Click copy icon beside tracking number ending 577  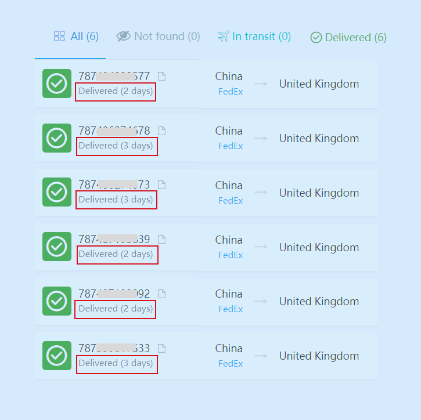161,77
